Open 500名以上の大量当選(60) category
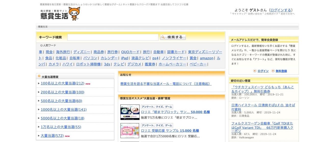326x142 pixels. (61, 101)
